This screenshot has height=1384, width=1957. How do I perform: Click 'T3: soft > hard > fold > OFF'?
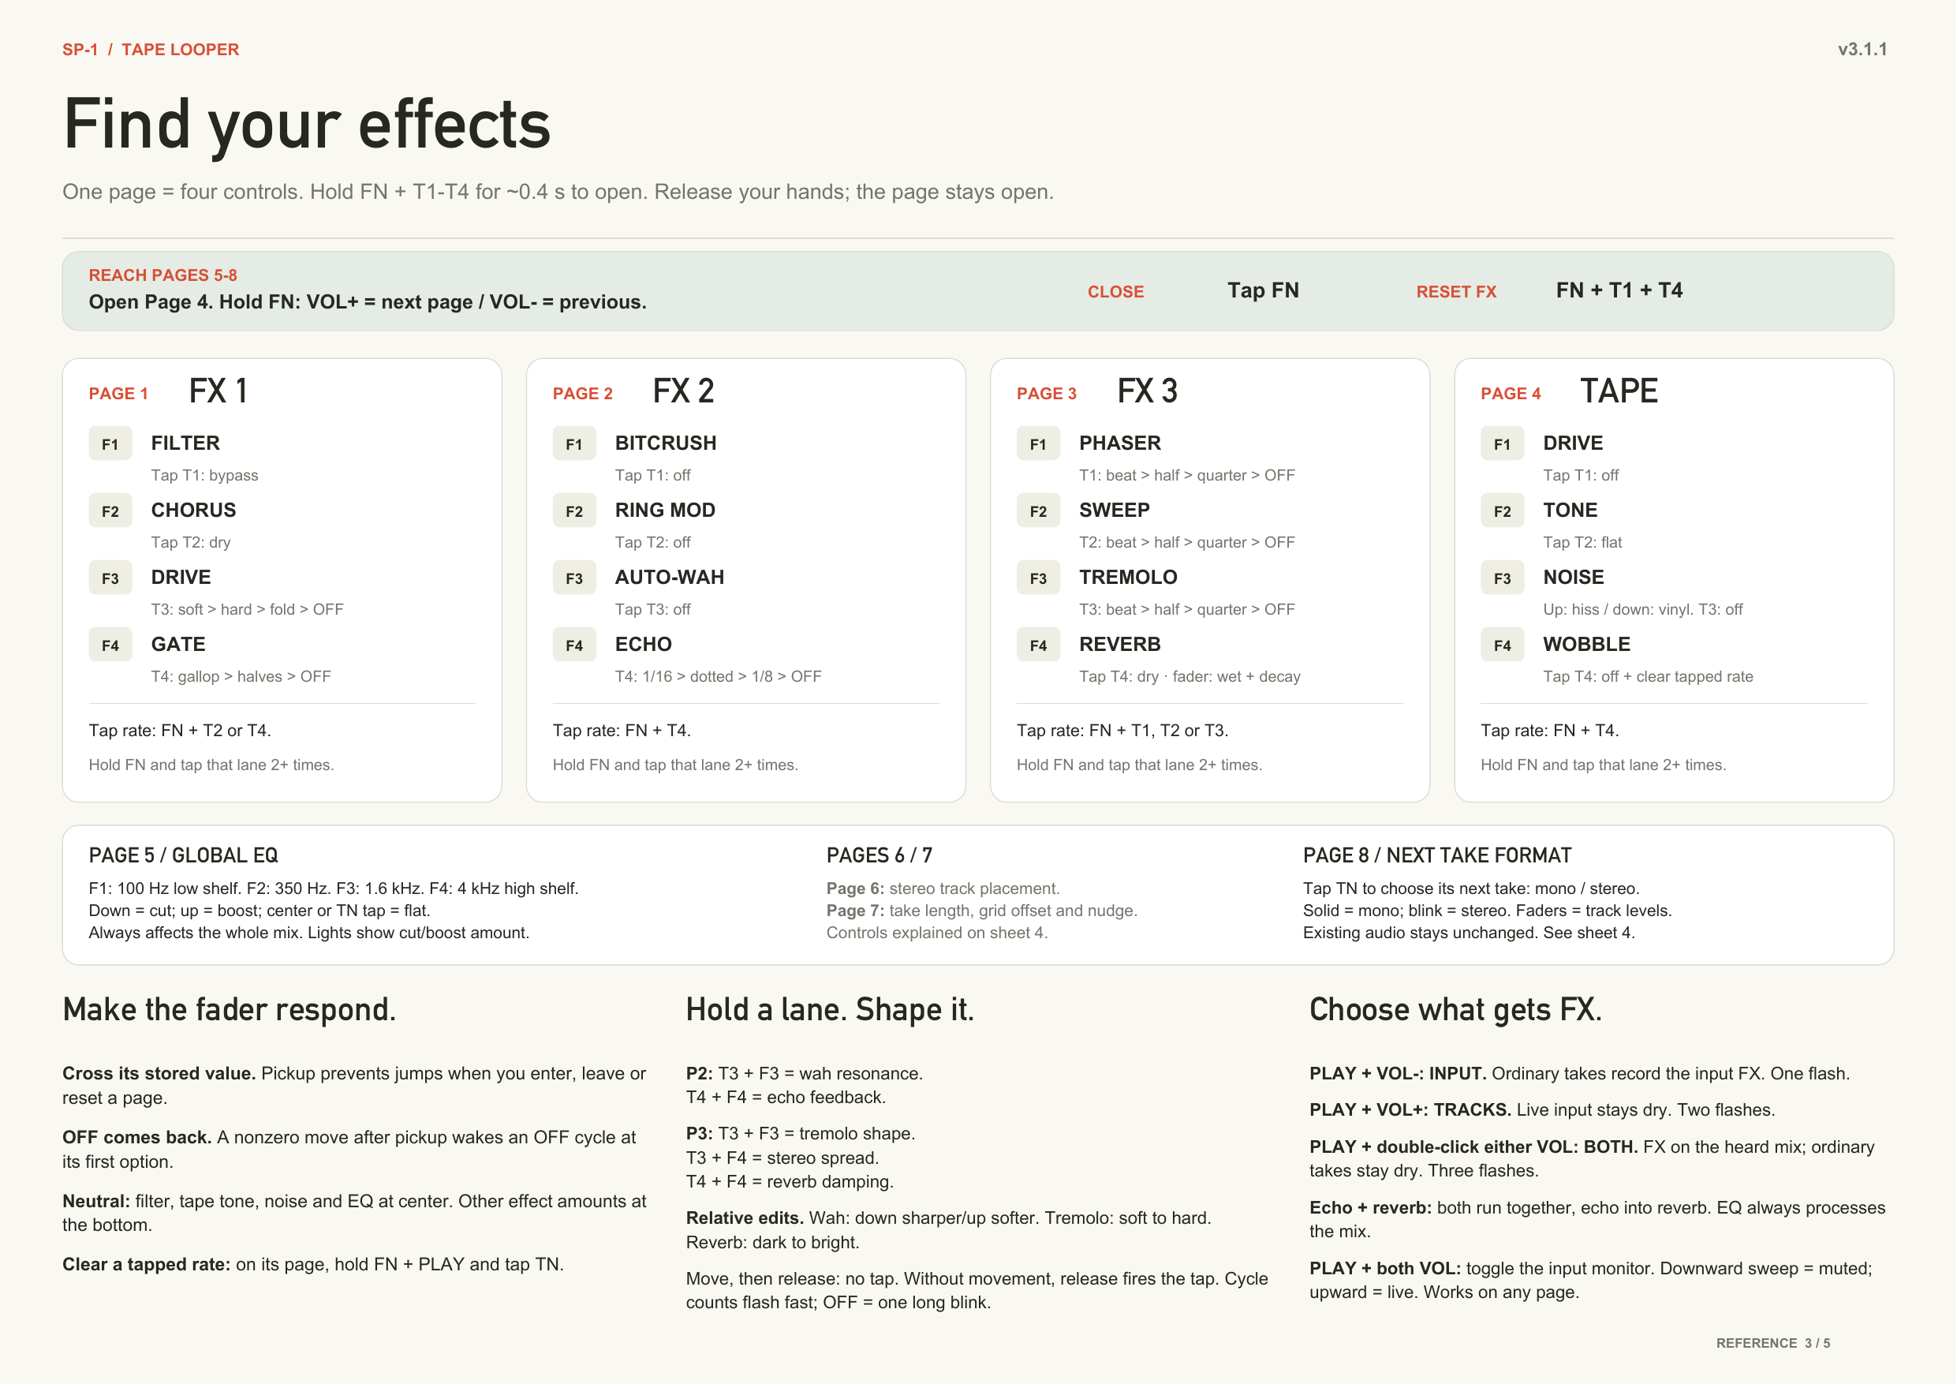tap(247, 609)
